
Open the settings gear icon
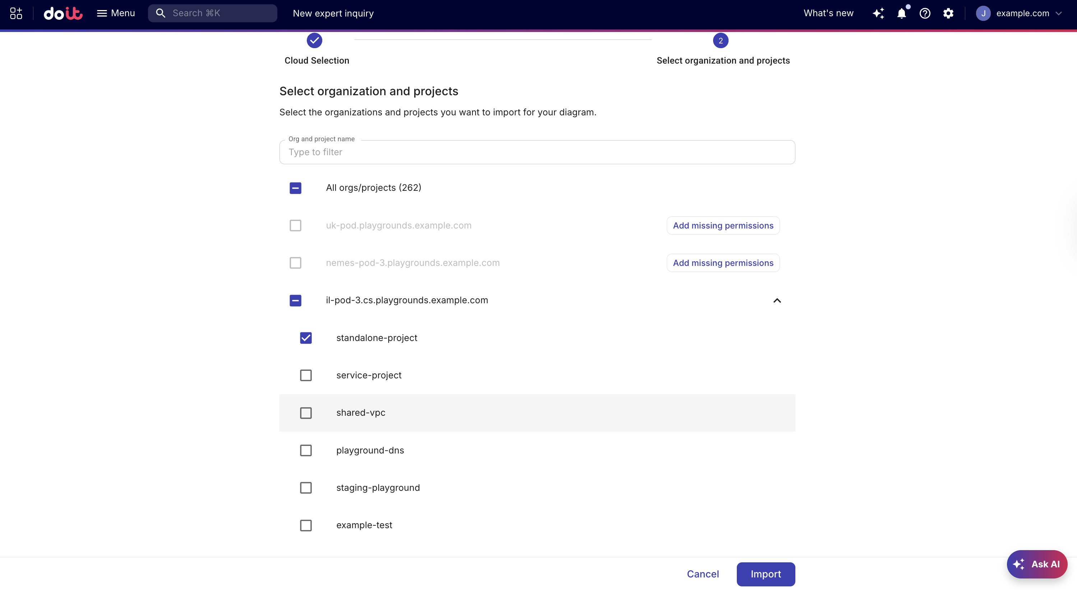coord(949,13)
